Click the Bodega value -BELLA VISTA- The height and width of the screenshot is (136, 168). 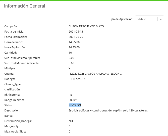coord(77,79)
